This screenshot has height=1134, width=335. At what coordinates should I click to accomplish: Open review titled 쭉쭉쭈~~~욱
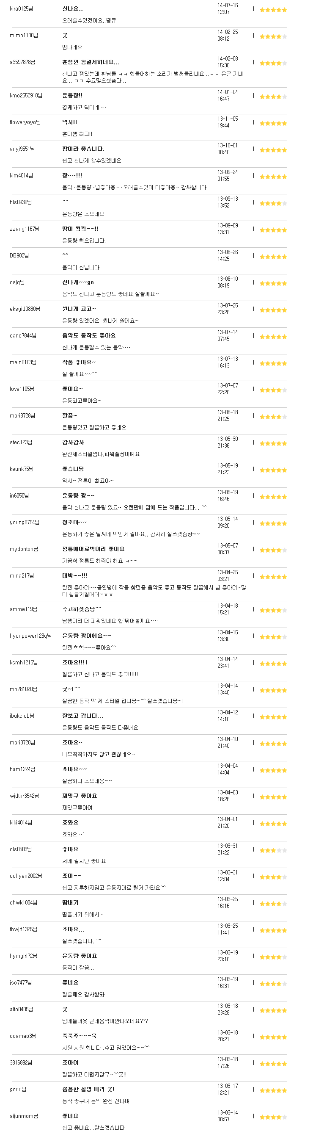point(79,1036)
